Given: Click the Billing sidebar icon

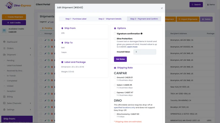Looking at the screenshot, I should (4, 97).
